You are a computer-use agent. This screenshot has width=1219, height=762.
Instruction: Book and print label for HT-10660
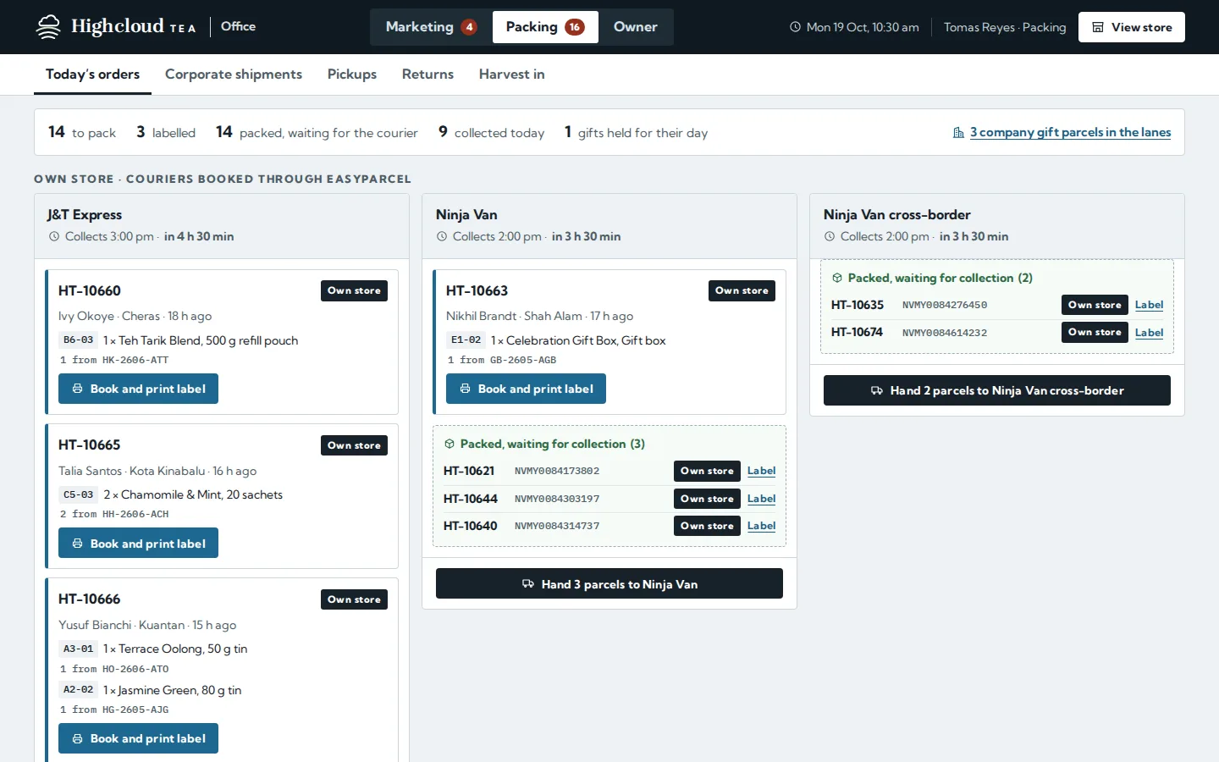coord(139,389)
